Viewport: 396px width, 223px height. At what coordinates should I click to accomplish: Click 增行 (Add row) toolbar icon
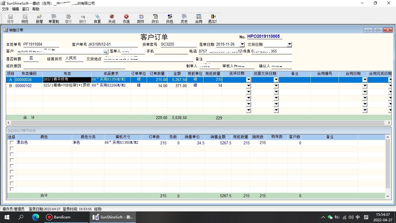(68, 19)
